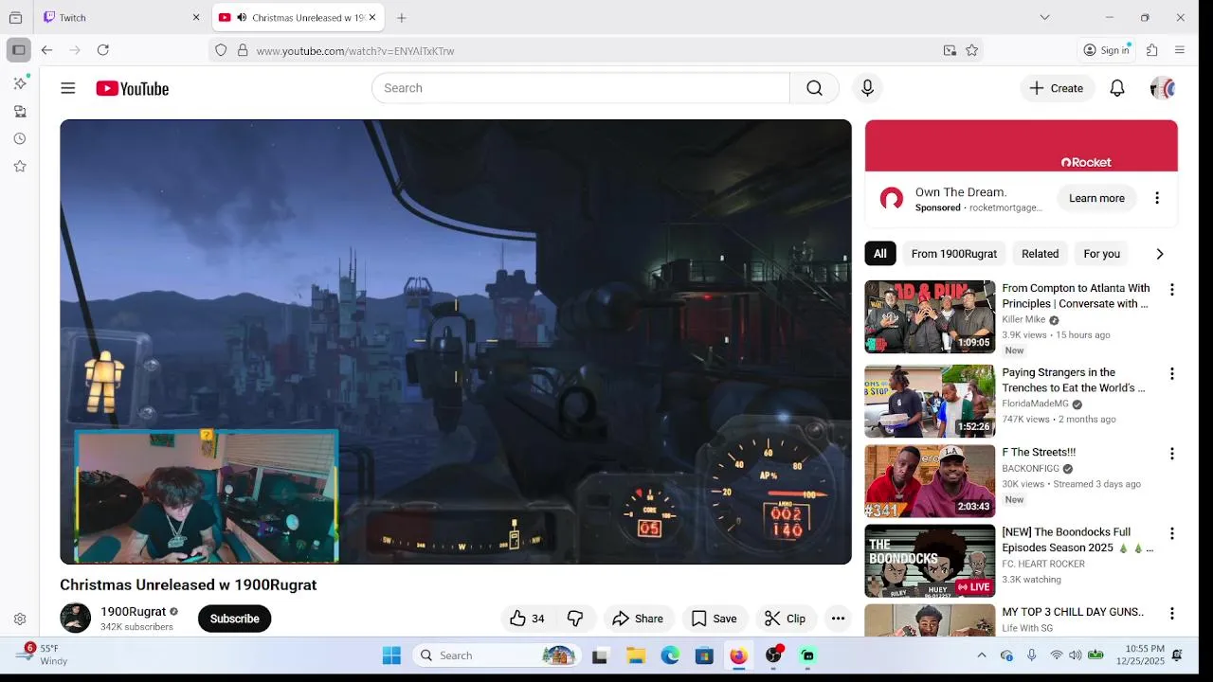
Task: Share the Christmas Unreleased video
Action: click(638, 619)
